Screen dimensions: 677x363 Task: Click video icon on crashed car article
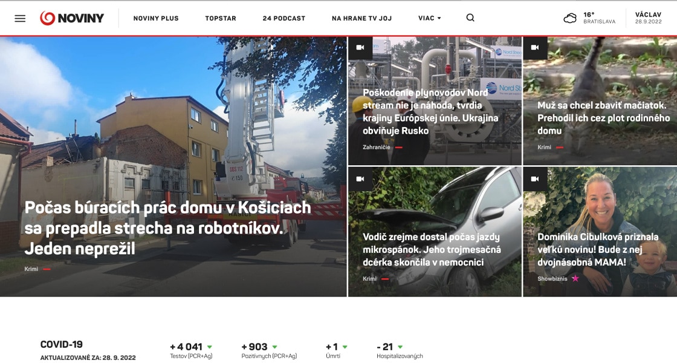360,179
